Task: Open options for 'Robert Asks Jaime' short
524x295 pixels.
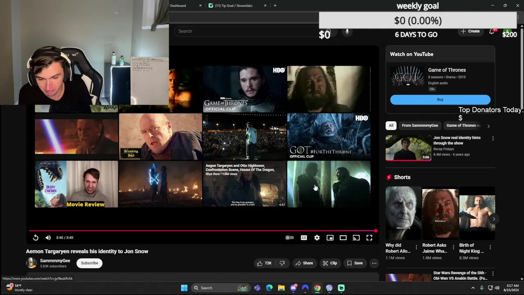Action: coord(453,247)
